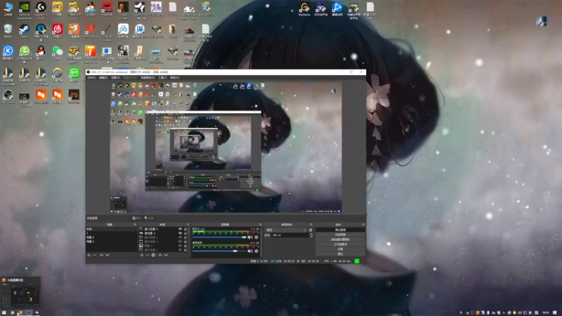Click the 退出 exit button in OBS
This screenshot has height=316, width=562.
click(340, 254)
